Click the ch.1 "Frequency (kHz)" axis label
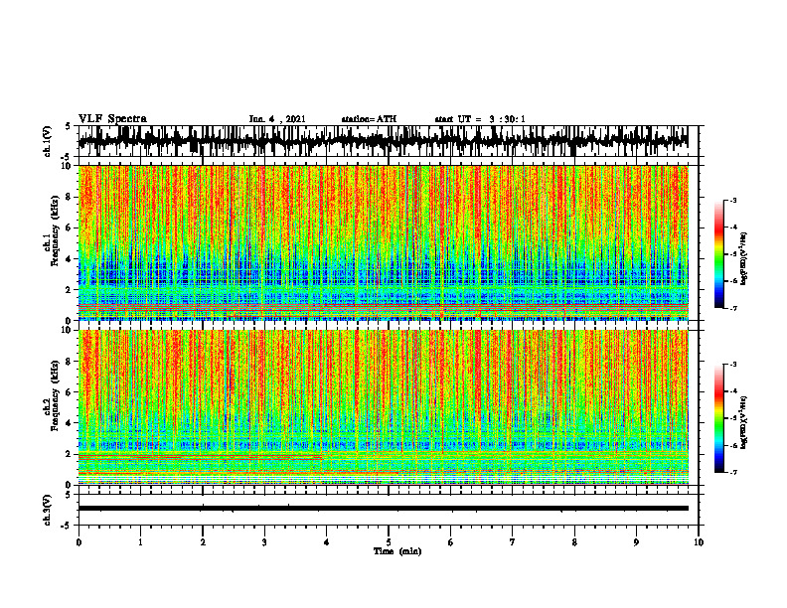The image size is (787, 608). 55,231
